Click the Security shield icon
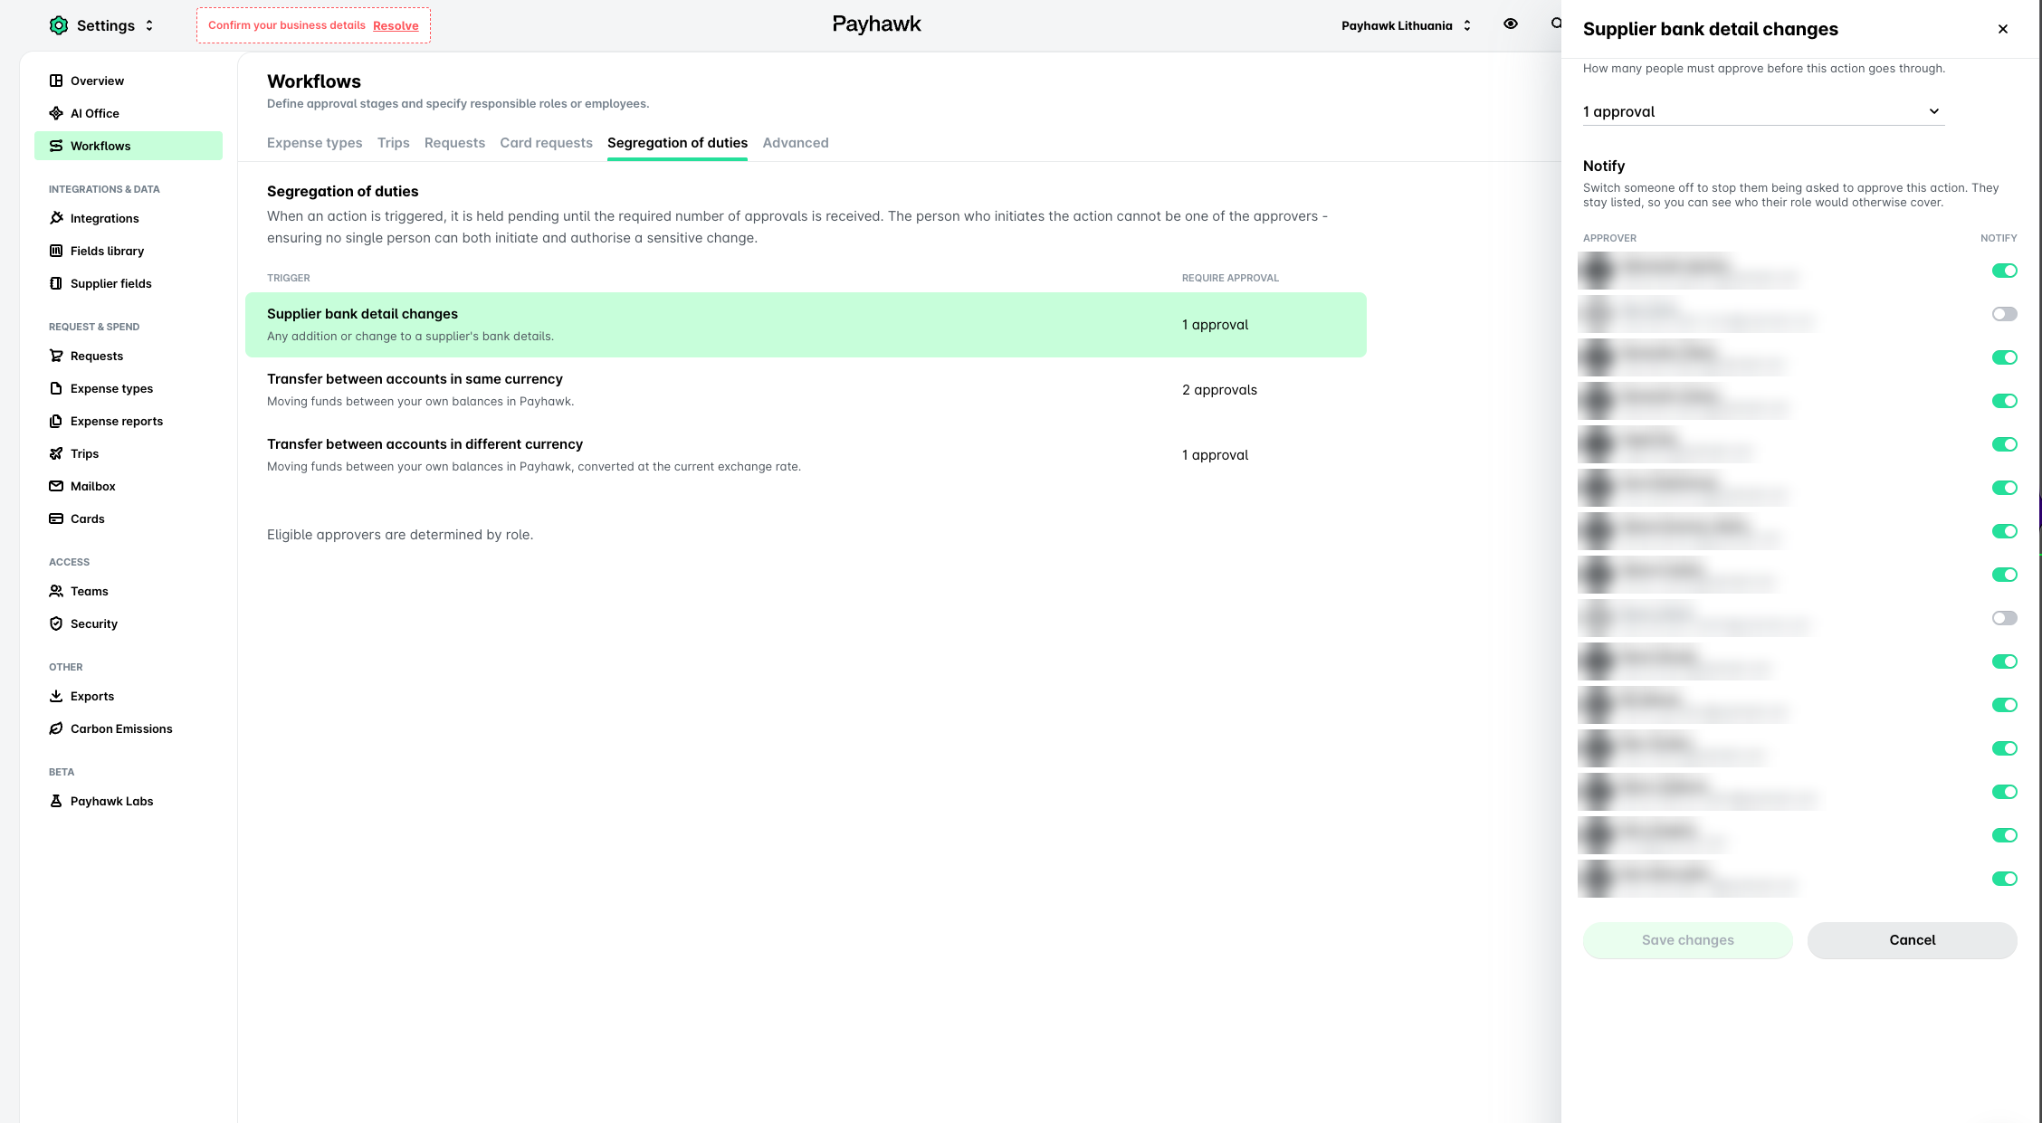This screenshot has height=1123, width=2042. point(56,623)
